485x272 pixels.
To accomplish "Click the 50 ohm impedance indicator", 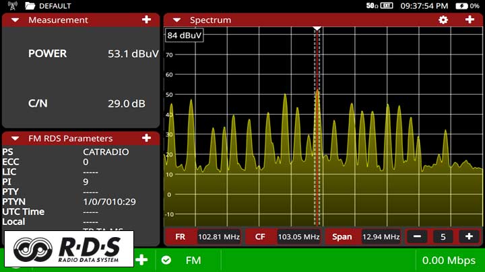I will click(372, 5).
